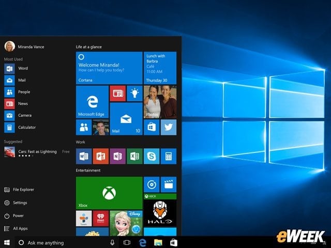Open the calendar tile showing Thursday 30
Image resolution: width=331 pixels, height=248 pixels.
160,68
